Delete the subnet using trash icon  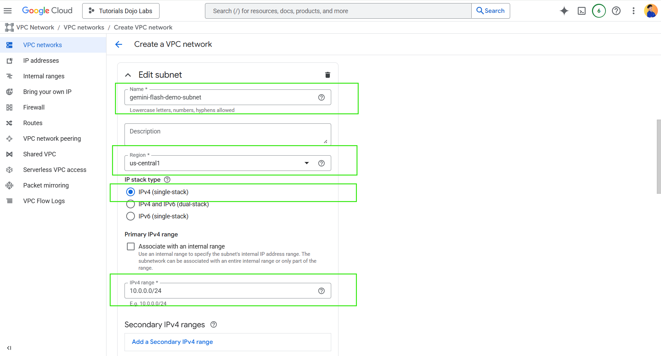tap(327, 75)
